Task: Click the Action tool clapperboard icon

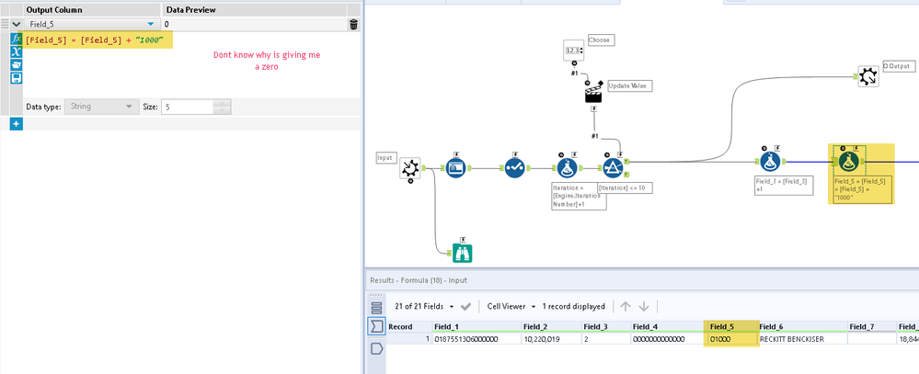Action: (593, 95)
